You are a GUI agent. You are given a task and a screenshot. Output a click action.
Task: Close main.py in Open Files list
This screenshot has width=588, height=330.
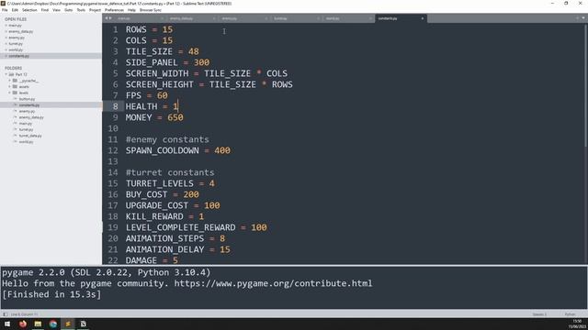point(6,26)
